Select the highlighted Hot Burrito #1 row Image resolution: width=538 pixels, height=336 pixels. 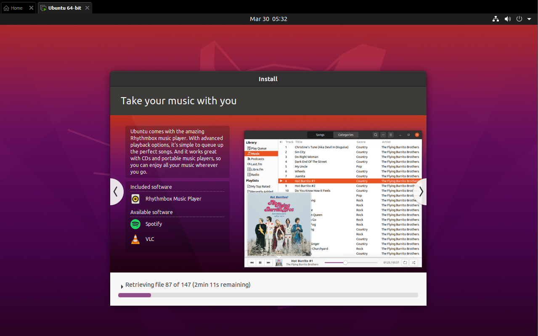(x=350, y=181)
